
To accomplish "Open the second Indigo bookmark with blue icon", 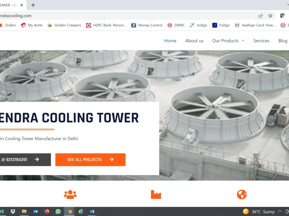I will coord(221,25).
